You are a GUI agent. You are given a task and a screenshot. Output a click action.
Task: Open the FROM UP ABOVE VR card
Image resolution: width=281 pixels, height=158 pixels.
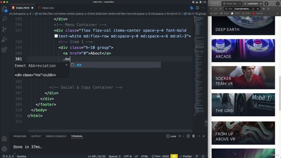click(243, 133)
